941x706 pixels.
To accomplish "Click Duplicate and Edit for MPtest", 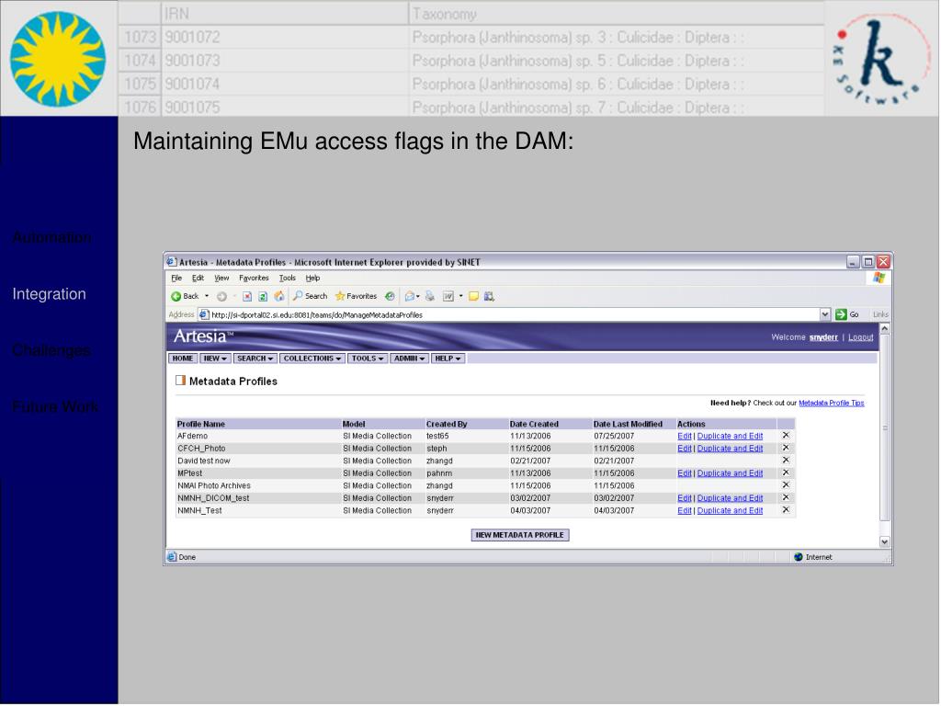I will 731,473.
